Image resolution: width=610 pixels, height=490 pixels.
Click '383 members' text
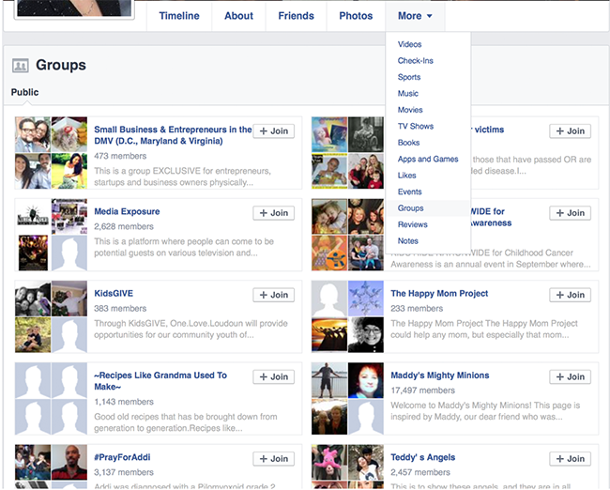120,309
